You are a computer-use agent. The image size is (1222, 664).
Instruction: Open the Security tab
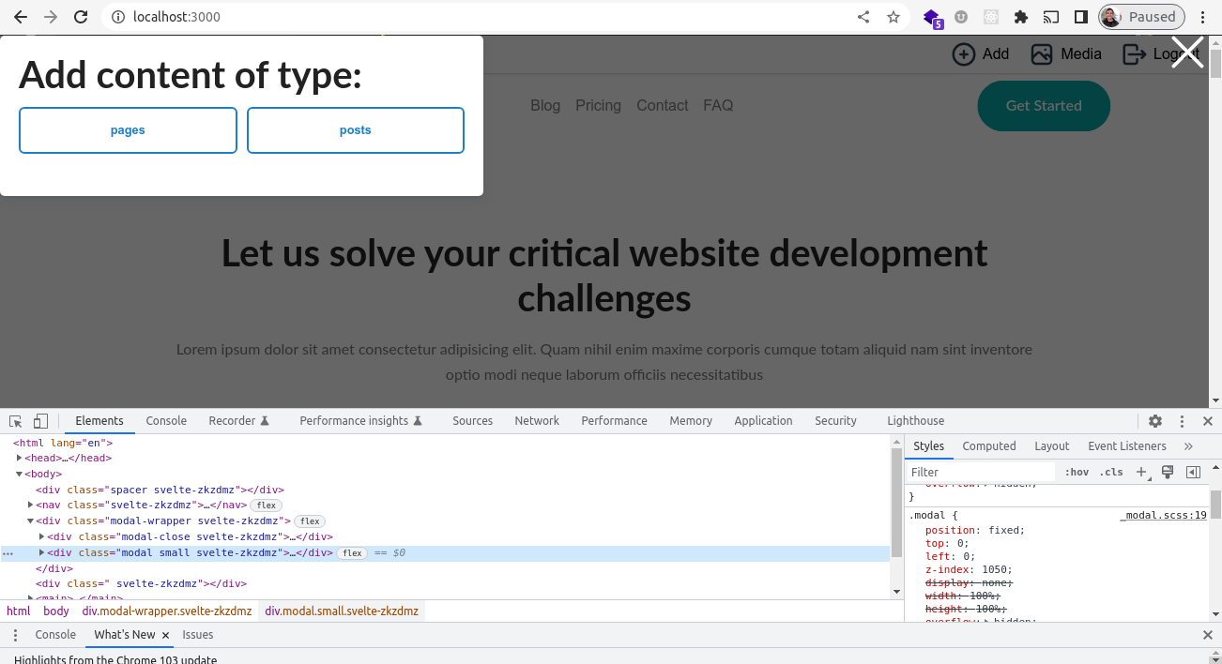(x=835, y=421)
